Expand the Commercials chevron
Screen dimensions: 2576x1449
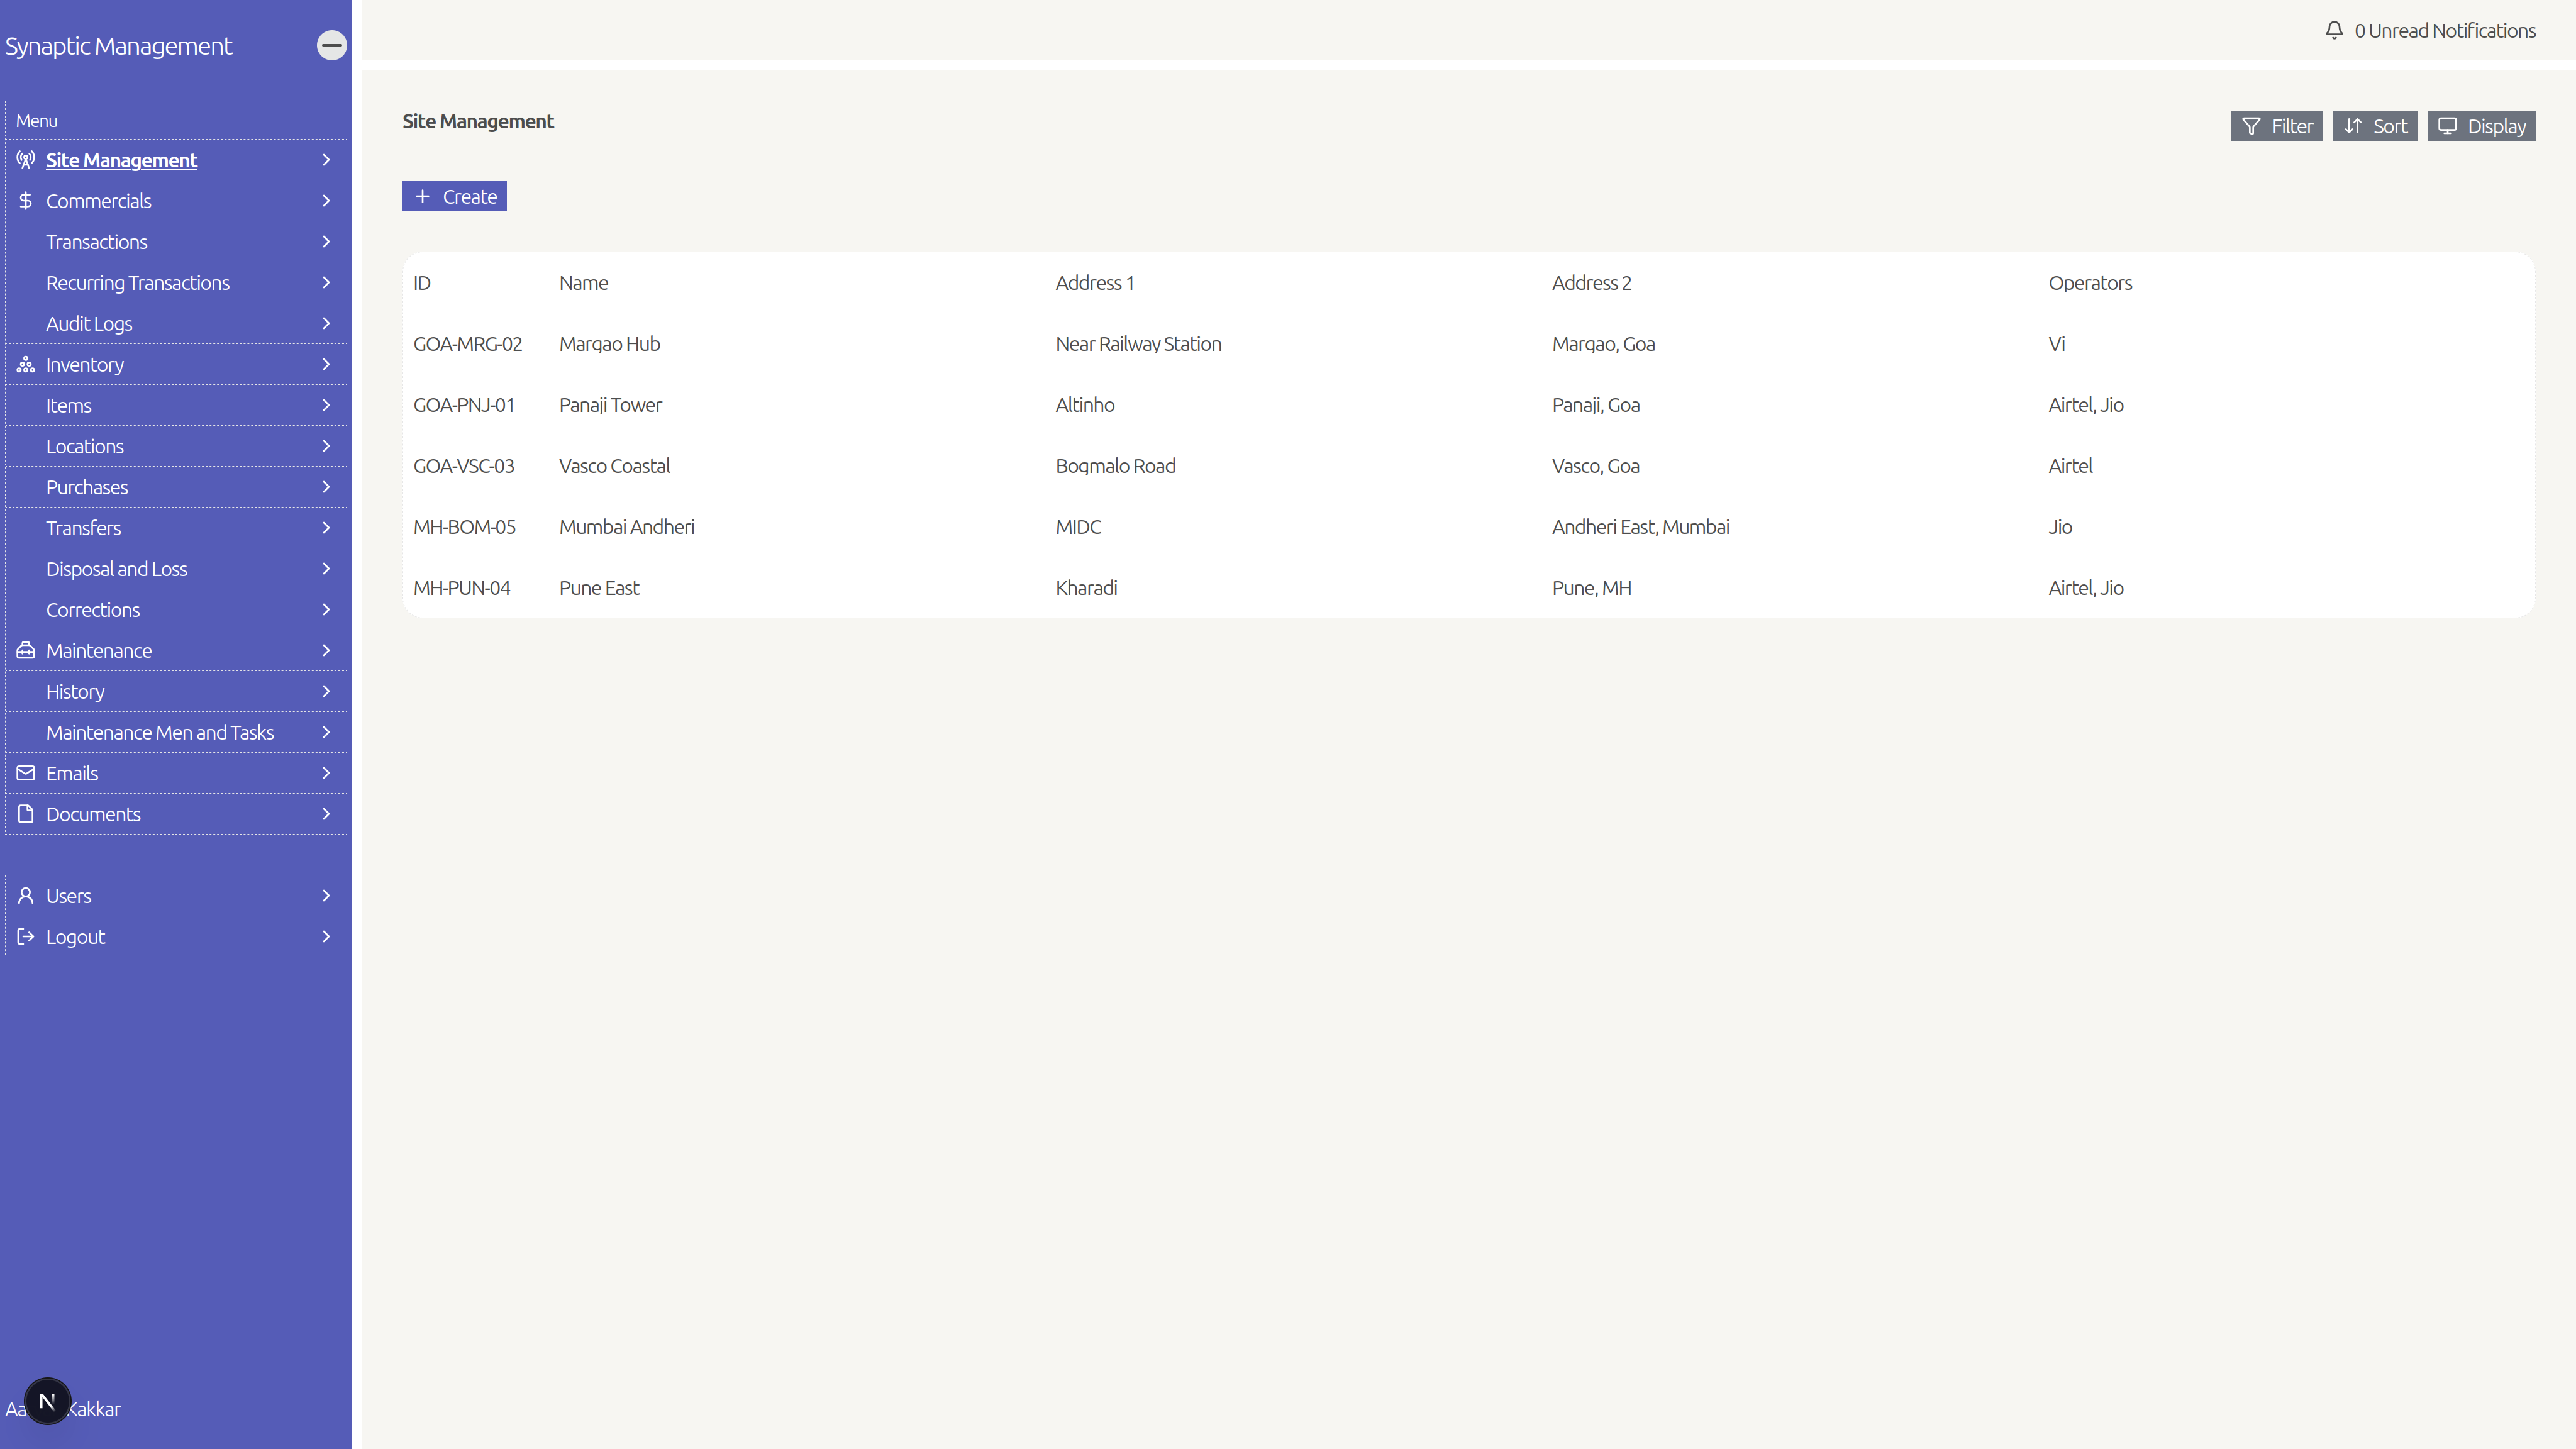[x=326, y=201]
